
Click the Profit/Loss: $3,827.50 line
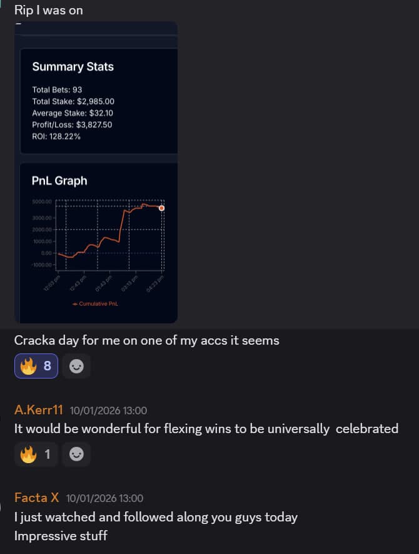tap(72, 125)
